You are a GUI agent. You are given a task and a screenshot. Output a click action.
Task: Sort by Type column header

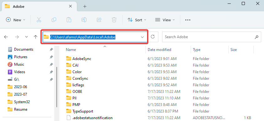pyautogui.click(x=197, y=50)
